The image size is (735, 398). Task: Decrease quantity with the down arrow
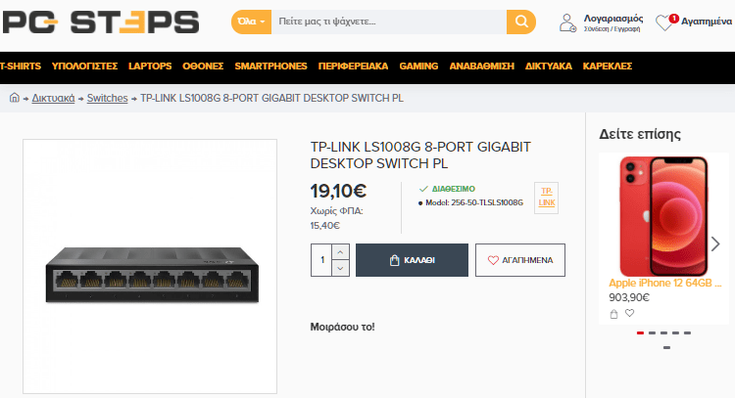(x=340, y=269)
